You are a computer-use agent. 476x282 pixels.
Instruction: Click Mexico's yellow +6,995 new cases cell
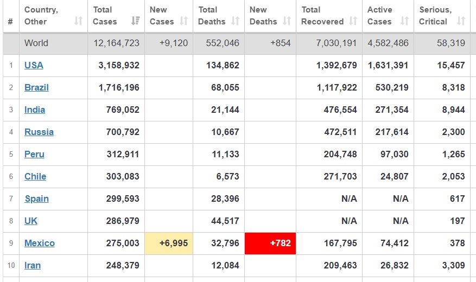tap(168, 243)
